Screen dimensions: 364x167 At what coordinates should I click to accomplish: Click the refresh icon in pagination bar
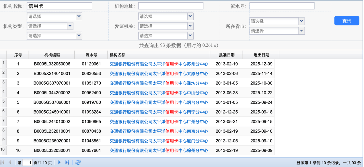pyautogui.click(x=78, y=162)
